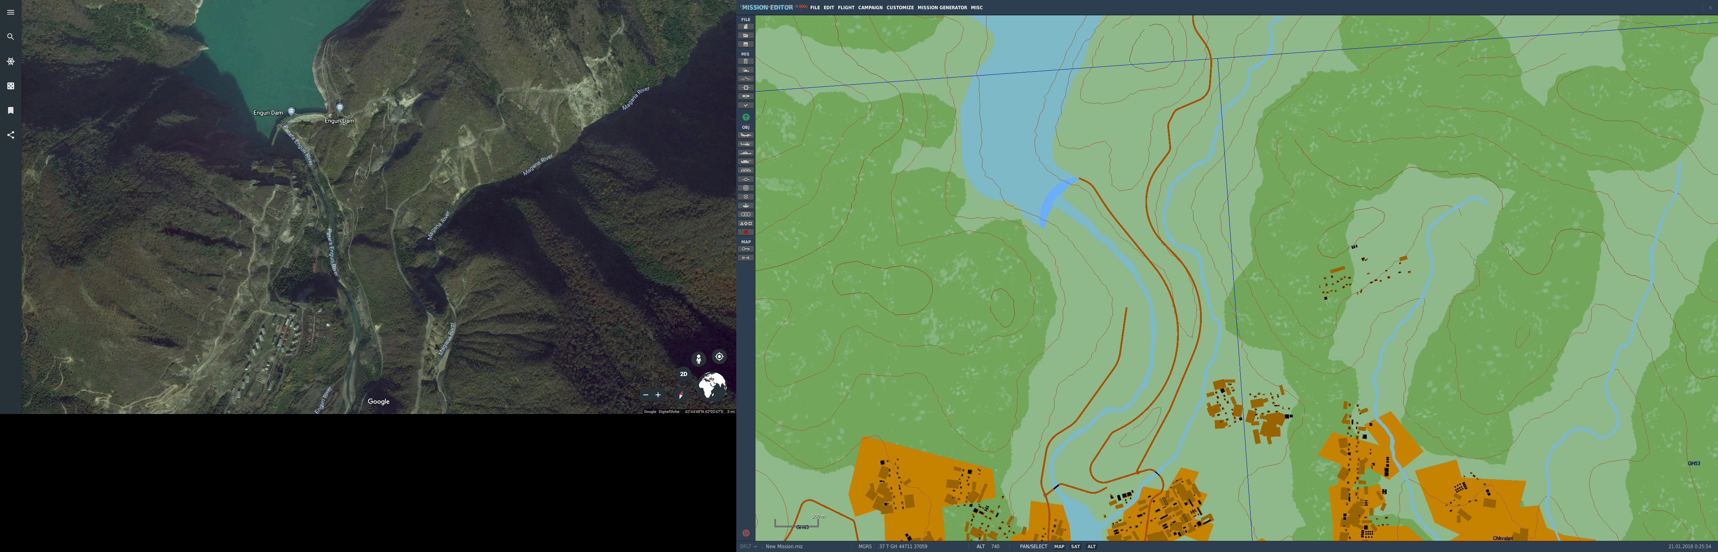Click the fly to my location icon

click(x=719, y=356)
